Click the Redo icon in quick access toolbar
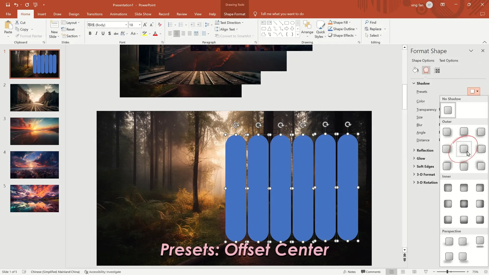The height and width of the screenshot is (275, 489). pyautogui.click(x=27, y=5)
